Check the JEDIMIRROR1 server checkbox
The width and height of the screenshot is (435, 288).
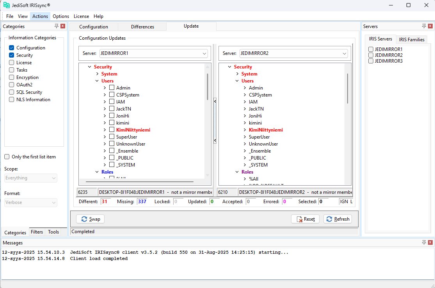pos(371,49)
